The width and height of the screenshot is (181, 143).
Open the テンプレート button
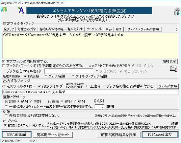[94, 29]
